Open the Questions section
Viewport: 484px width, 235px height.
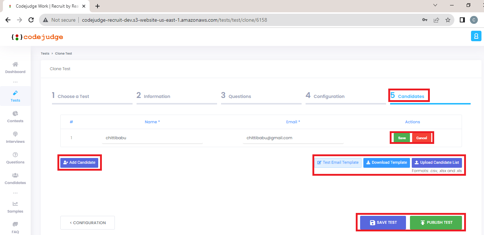[15, 158]
